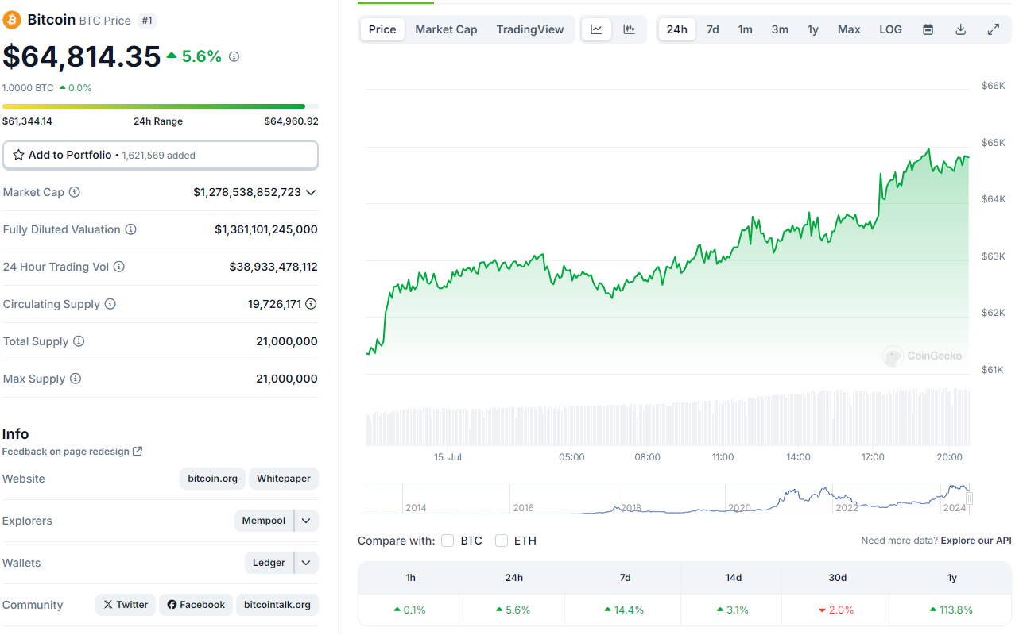This screenshot has height=635, width=1019.
Task: Click the 7d value 14.4% cell
Action: (x=624, y=610)
